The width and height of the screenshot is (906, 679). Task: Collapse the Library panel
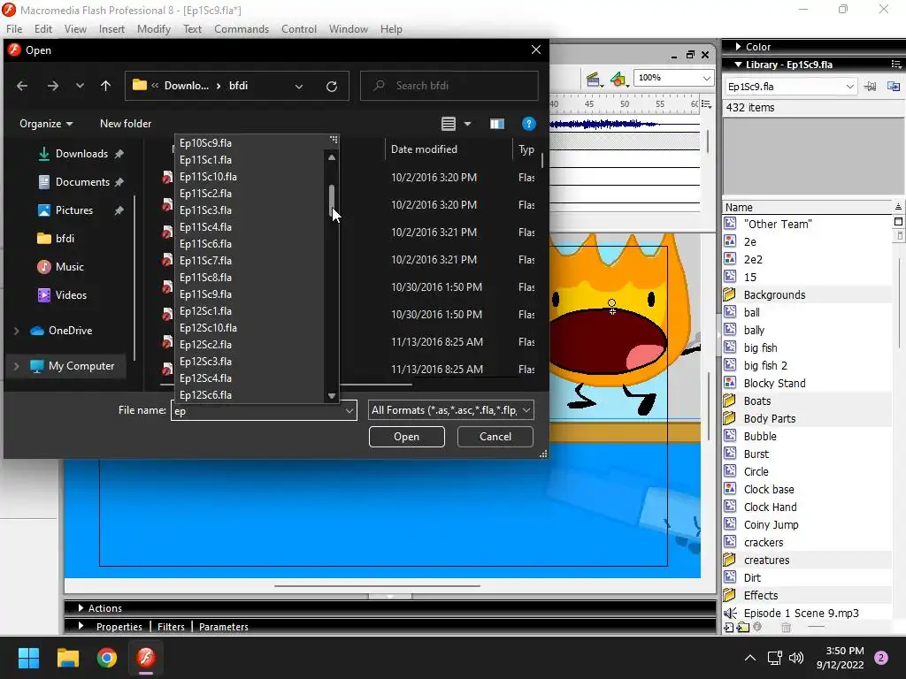click(738, 65)
